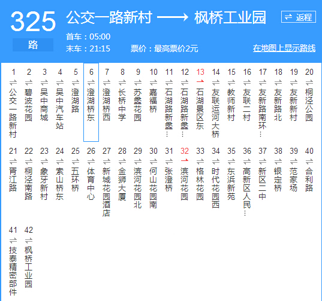Choose stop 31 张澄桥
The height and width of the screenshot is (301, 322).
169,180
